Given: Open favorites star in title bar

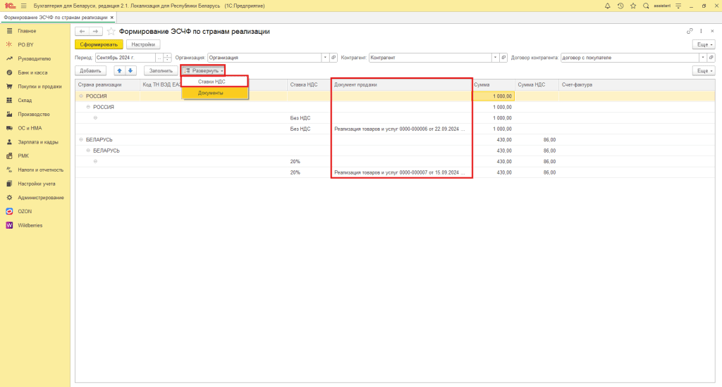Looking at the screenshot, I should tap(633, 6).
